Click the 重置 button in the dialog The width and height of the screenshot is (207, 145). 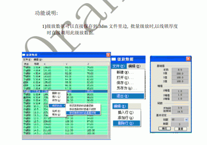[180, 129]
